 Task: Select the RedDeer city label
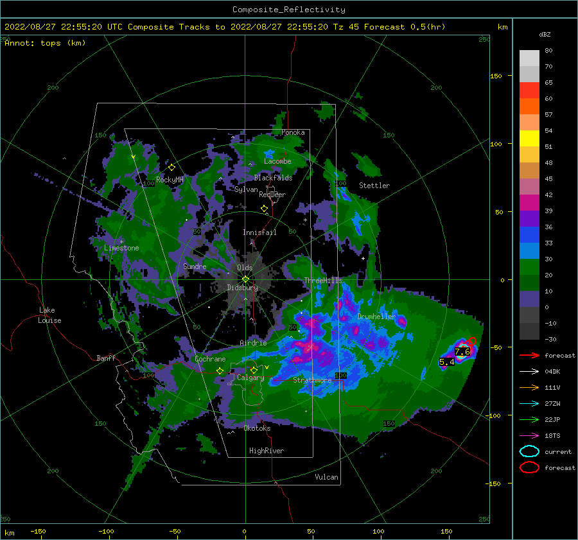pyautogui.click(x=272, y=195)
